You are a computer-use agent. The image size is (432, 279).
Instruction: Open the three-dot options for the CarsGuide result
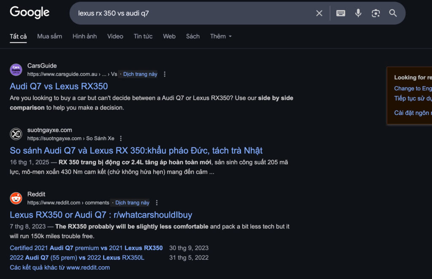coord(165,74)
